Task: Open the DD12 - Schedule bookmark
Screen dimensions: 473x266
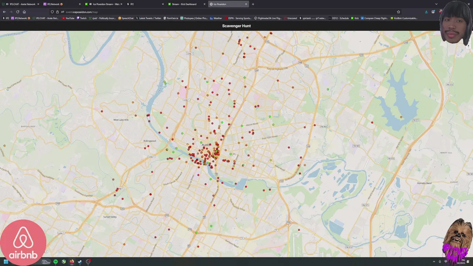Action: pos(338,18)
